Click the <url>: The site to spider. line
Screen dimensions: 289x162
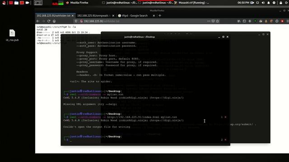91,81
